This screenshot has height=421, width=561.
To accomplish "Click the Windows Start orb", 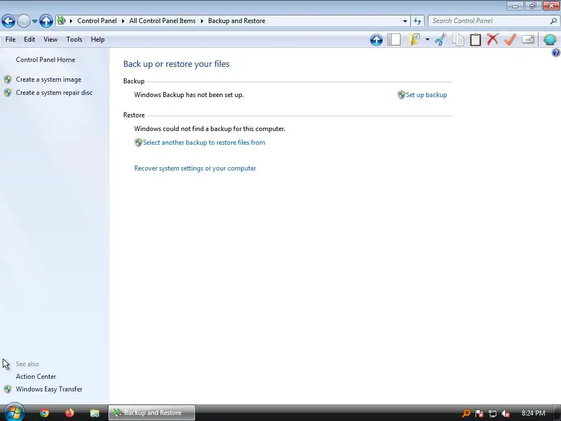I will tap(14, 413).
